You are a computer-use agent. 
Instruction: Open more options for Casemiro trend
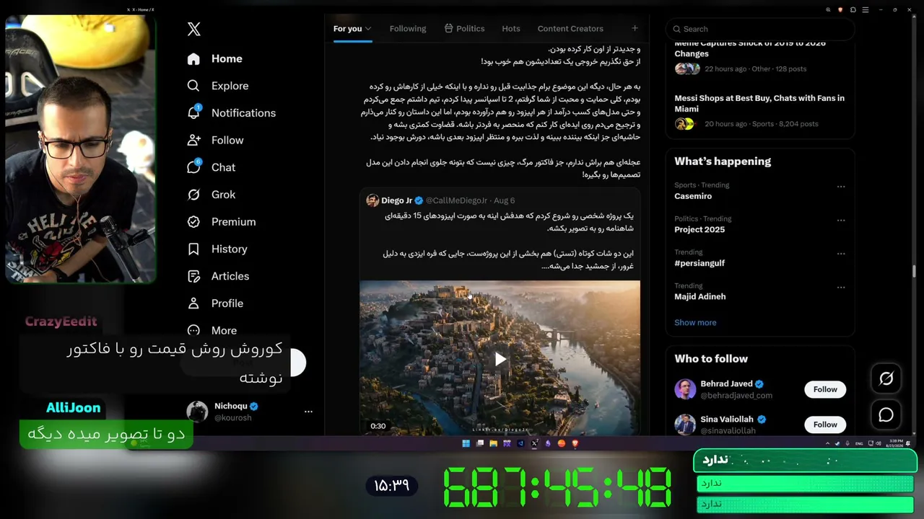point(841,187)
